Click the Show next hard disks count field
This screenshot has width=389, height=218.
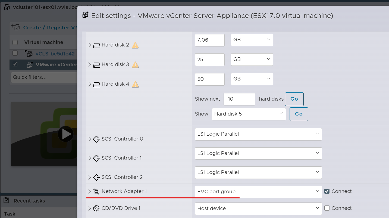coord(239,99)
